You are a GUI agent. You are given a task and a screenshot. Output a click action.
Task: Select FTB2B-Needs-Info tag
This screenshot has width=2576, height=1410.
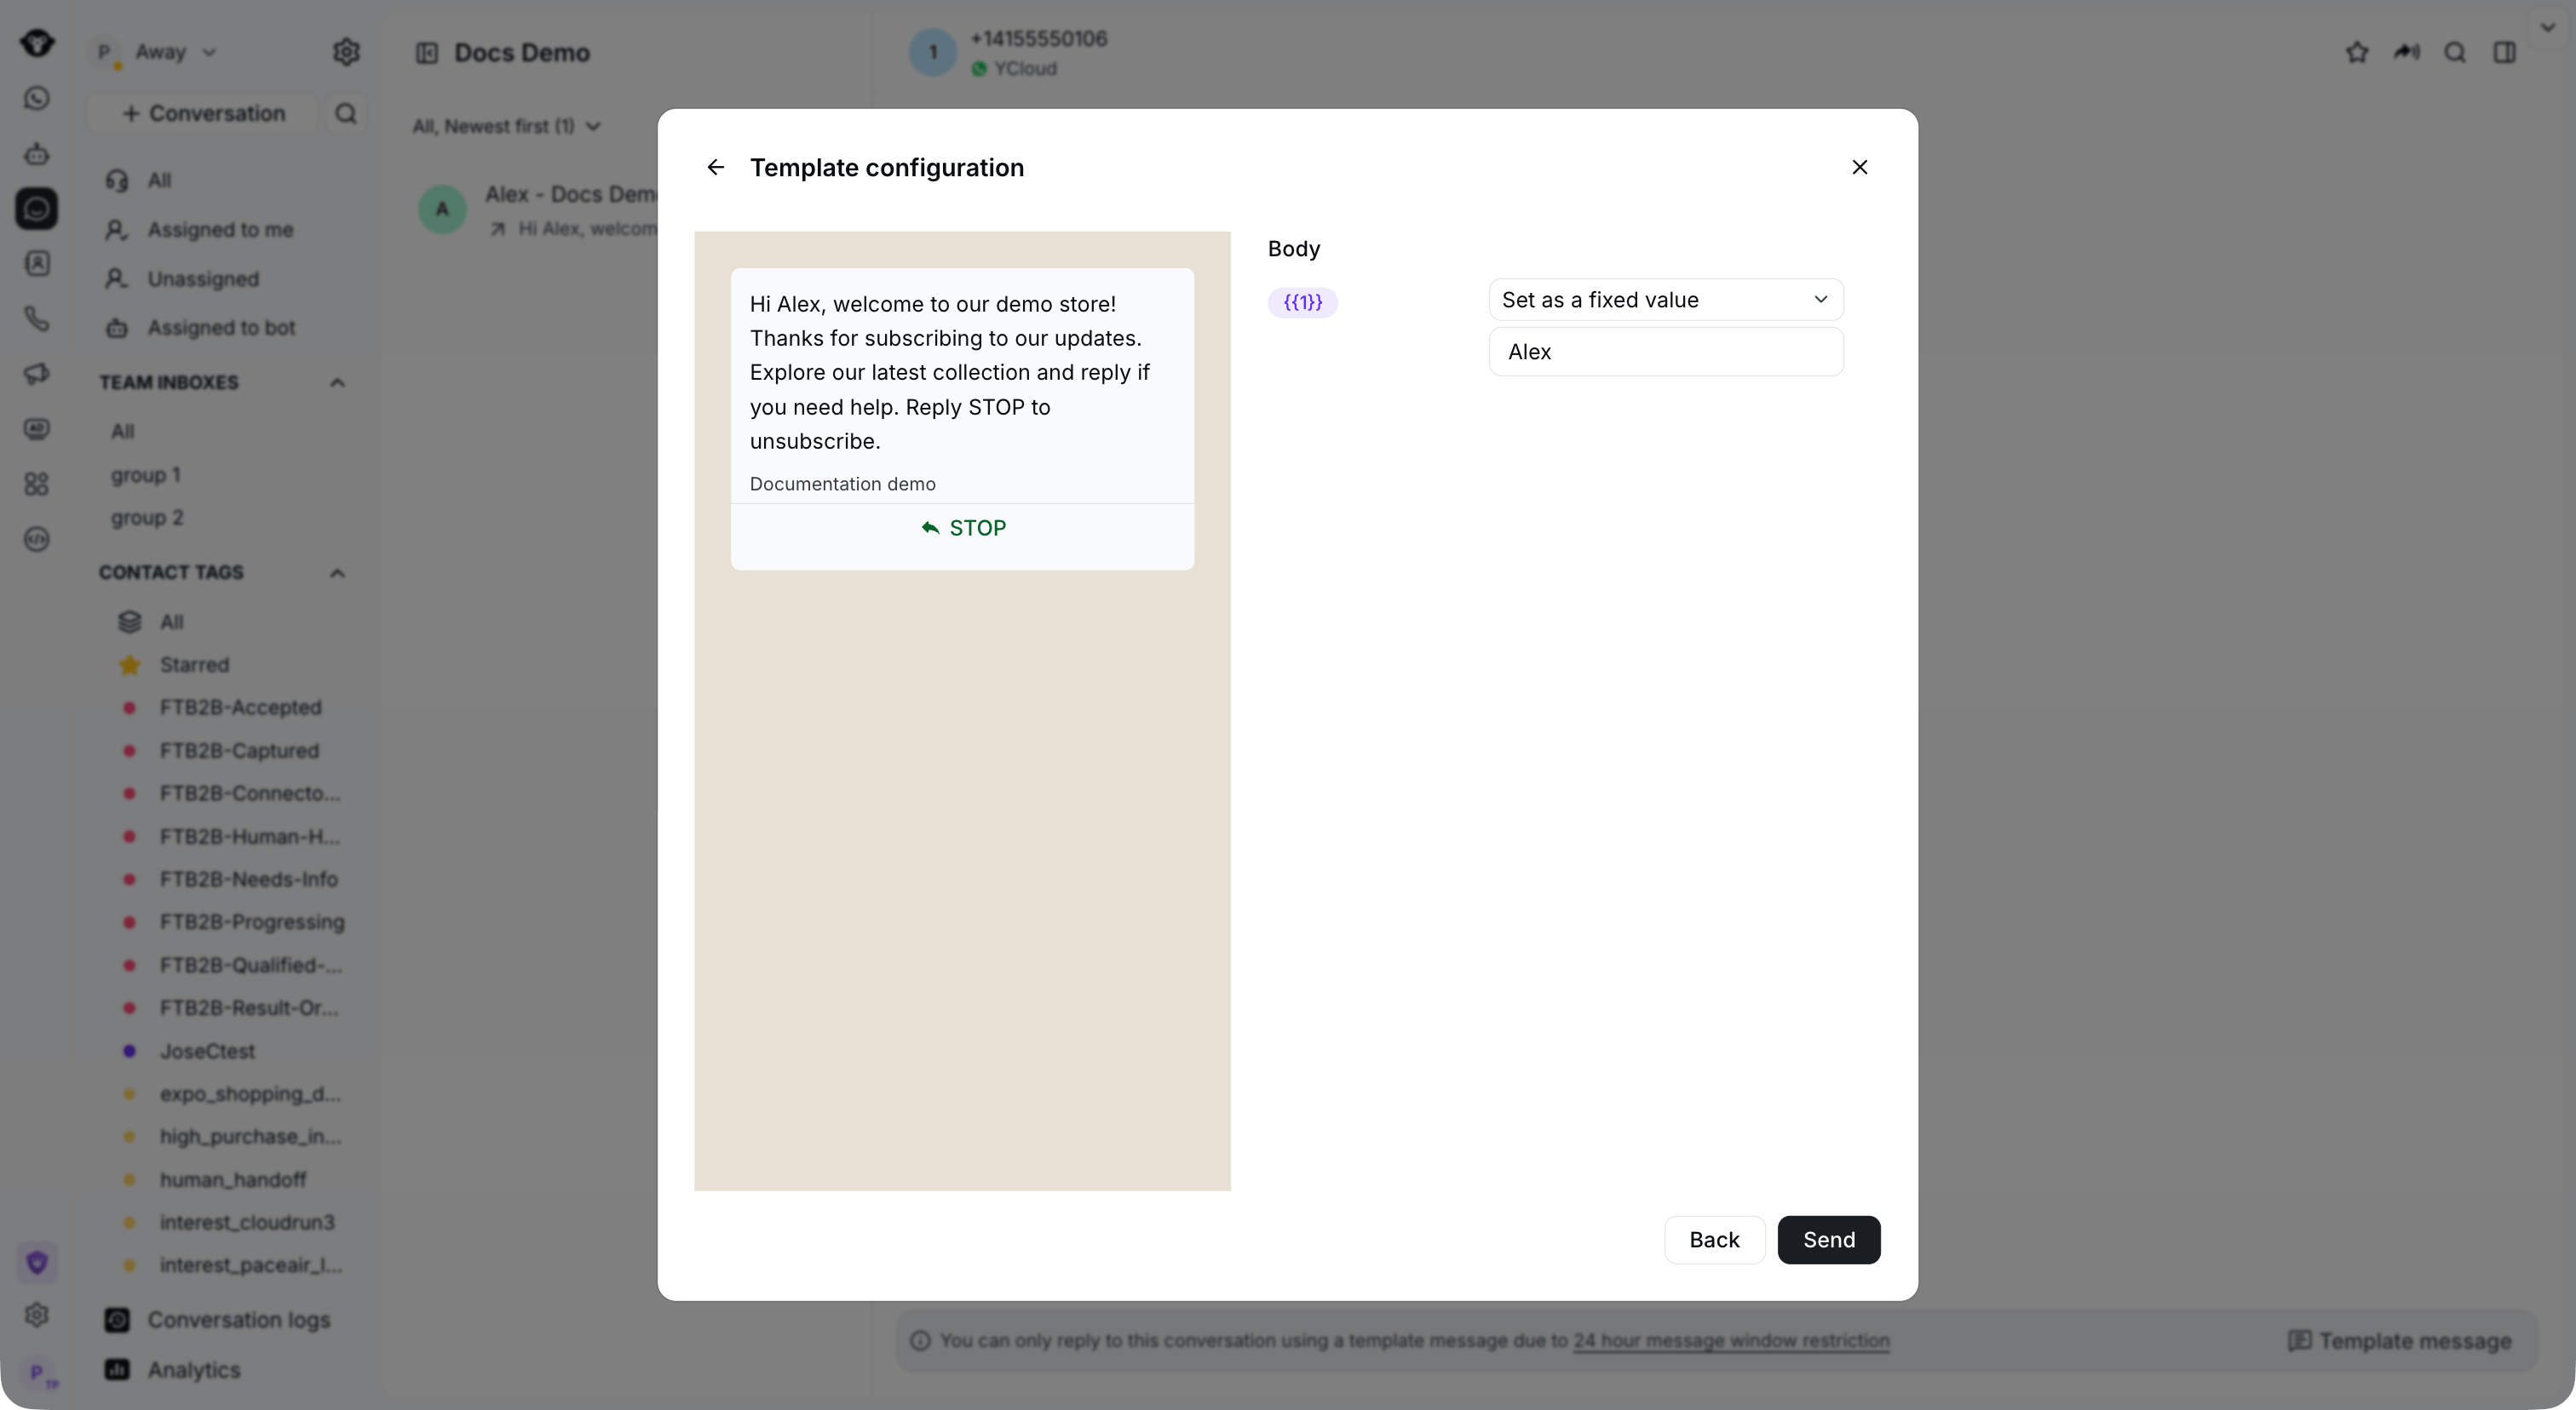click(248, 880)
